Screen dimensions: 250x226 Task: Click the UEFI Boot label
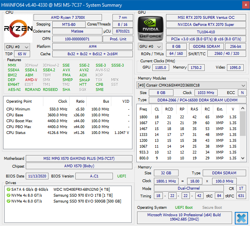pos(184,208)
